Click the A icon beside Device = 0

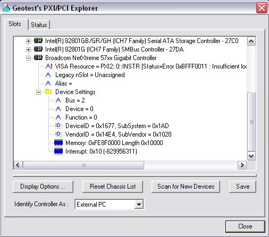pyautogui.click(x=58, y=109)
